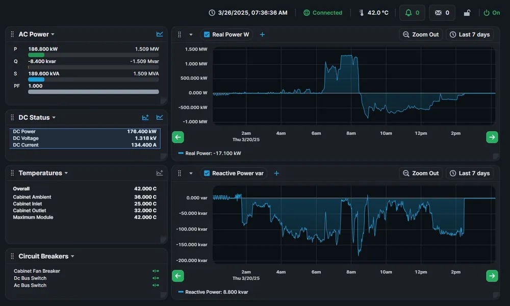This screenshot has width=510, height=306.
Task: Click the add-to-chart icon in DC Status
Action: [x=145, y=117]
